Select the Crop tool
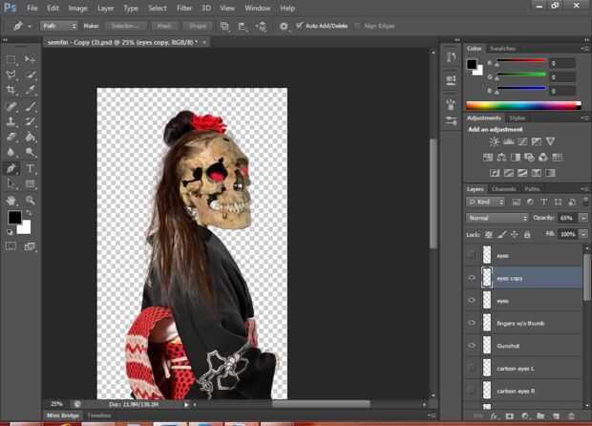592x426 pixels. pos(12,89)
